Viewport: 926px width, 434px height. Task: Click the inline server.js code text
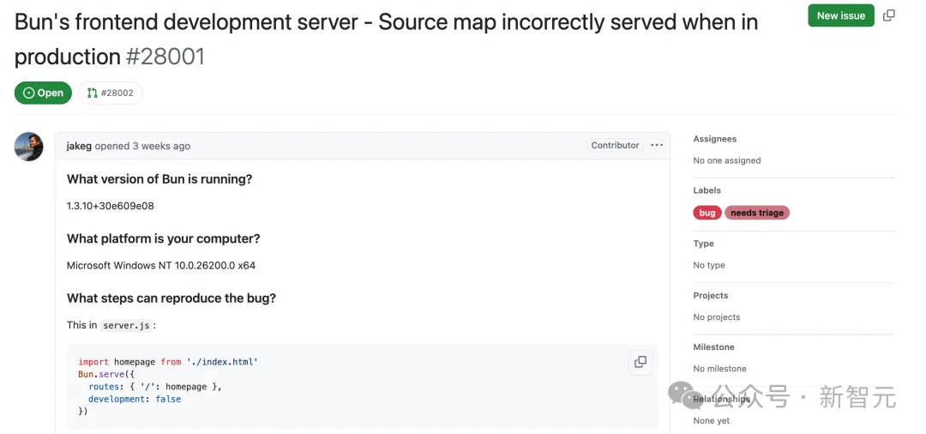127,326
